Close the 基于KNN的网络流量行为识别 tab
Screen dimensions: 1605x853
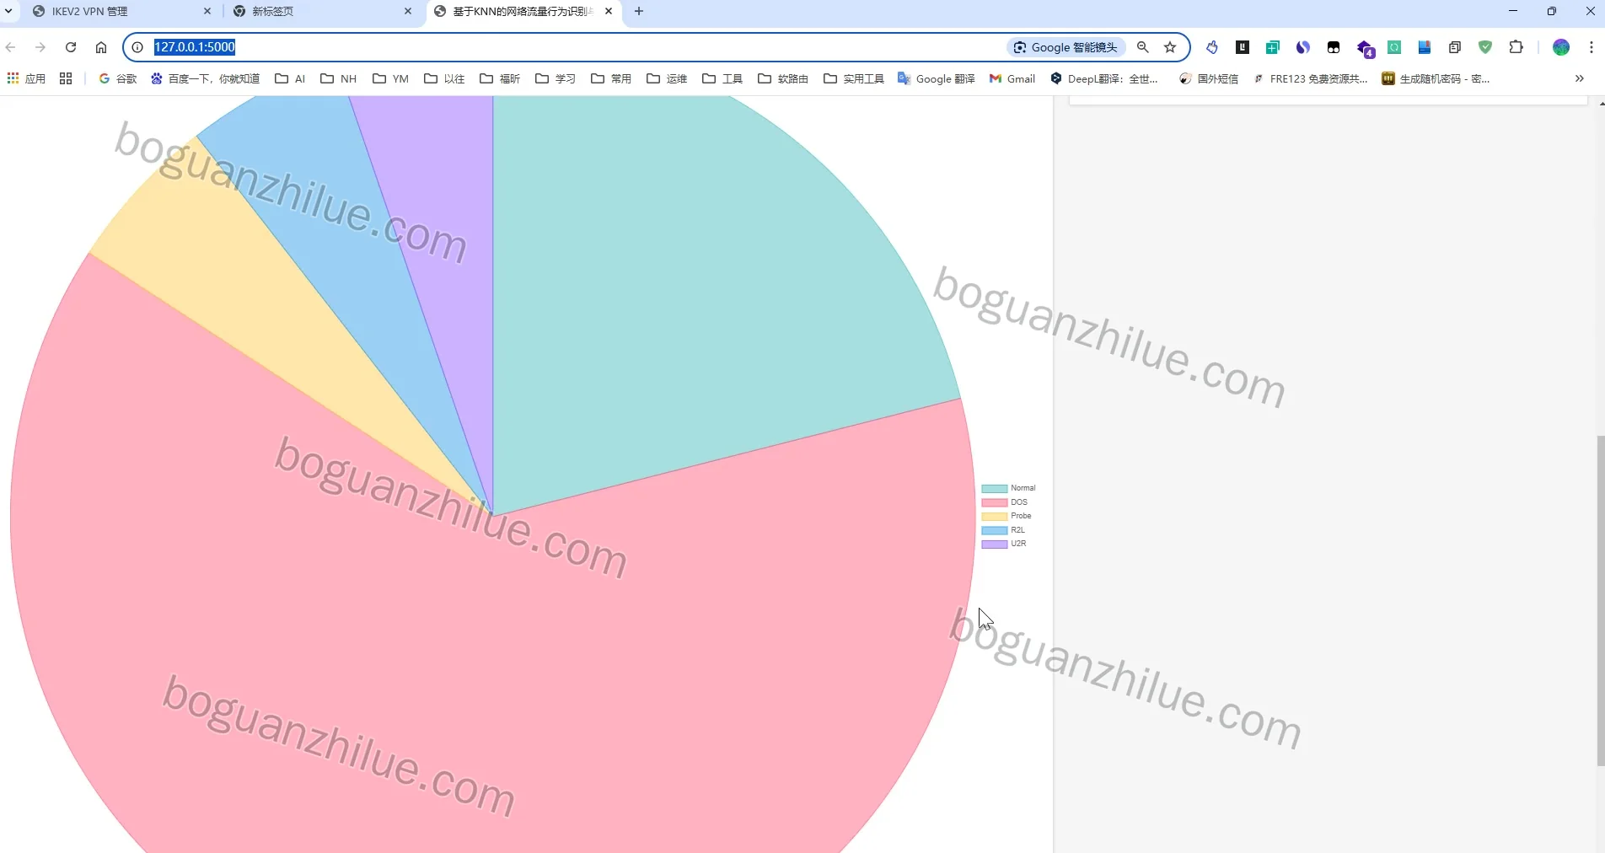coord(609,11)
